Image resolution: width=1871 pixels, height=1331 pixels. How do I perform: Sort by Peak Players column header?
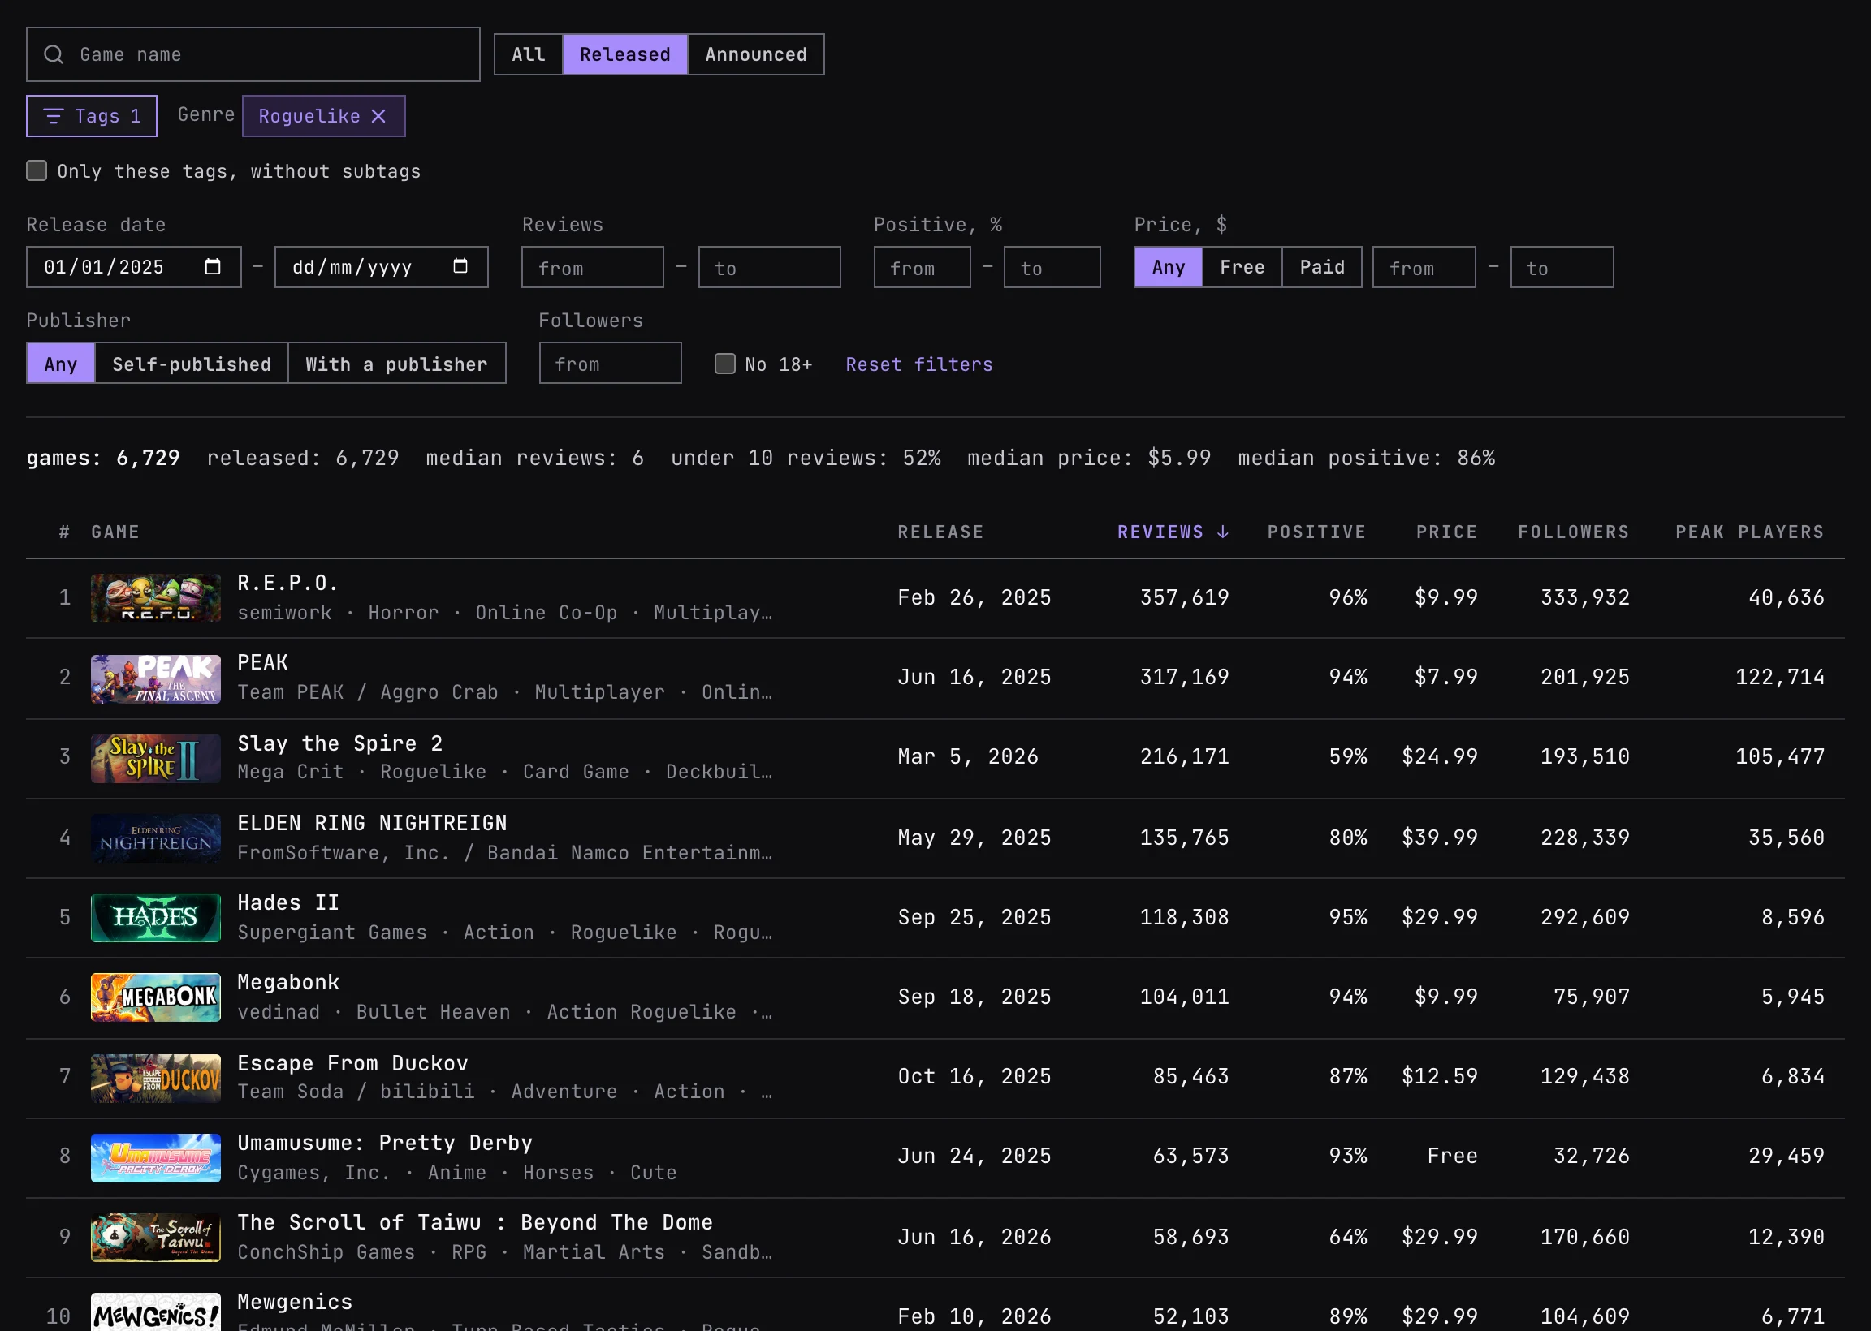click(x=1750, y=532)
